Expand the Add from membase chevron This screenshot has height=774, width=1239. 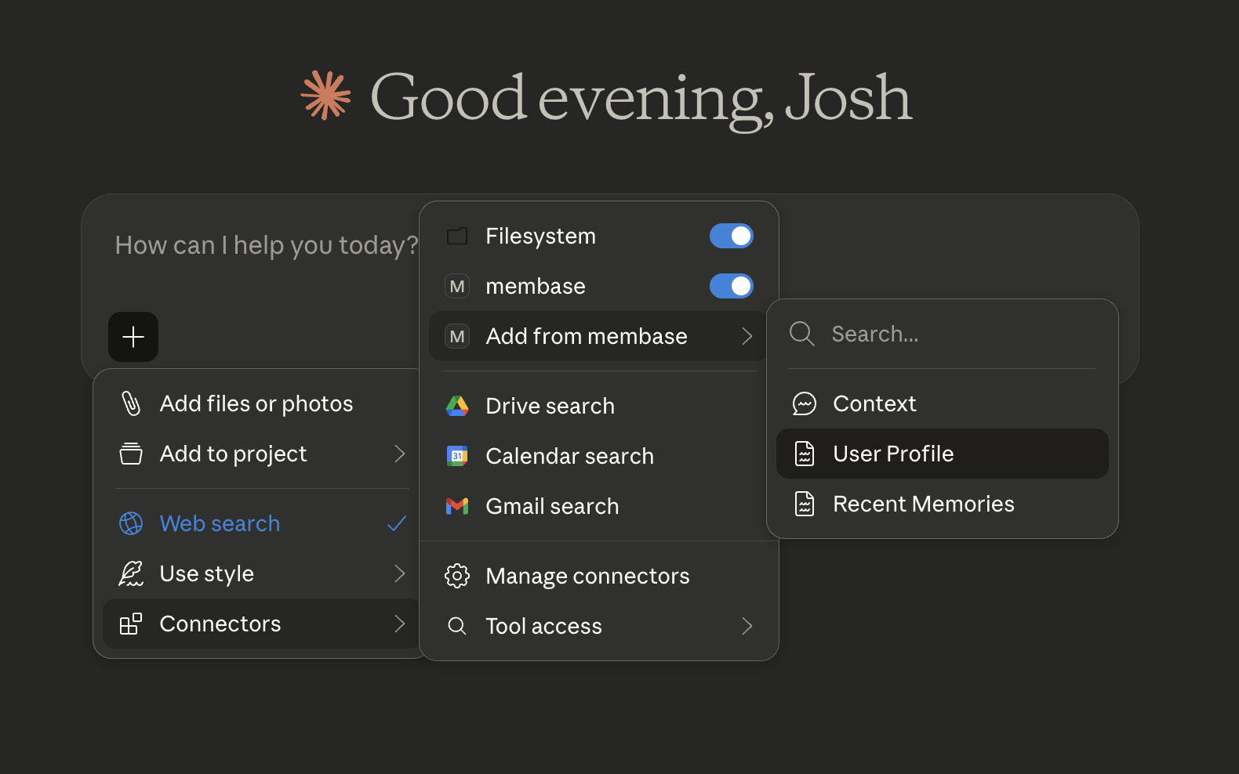pos(747,336)
